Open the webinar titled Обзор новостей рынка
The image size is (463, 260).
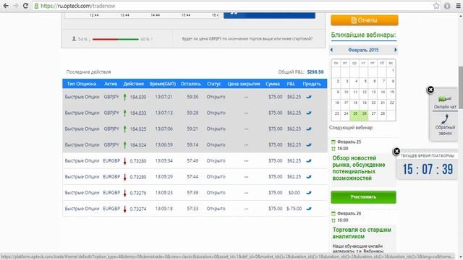click(x=359, y=168)
